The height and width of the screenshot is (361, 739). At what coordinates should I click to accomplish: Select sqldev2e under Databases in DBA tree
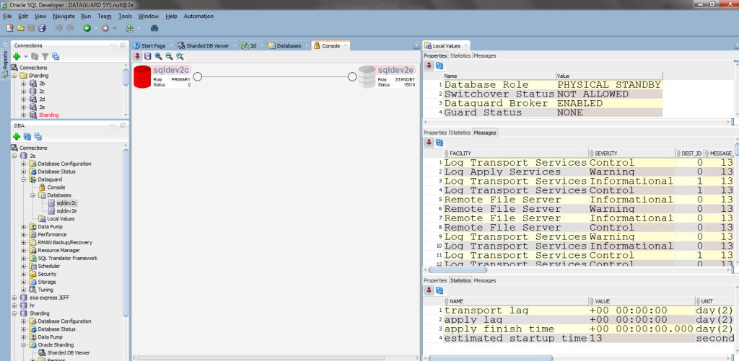point(66,211)
